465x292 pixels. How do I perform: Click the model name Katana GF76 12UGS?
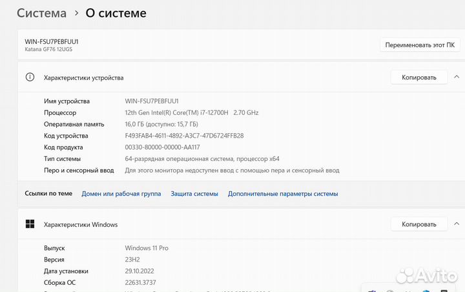pyautogui.click(x=48, y=49)
